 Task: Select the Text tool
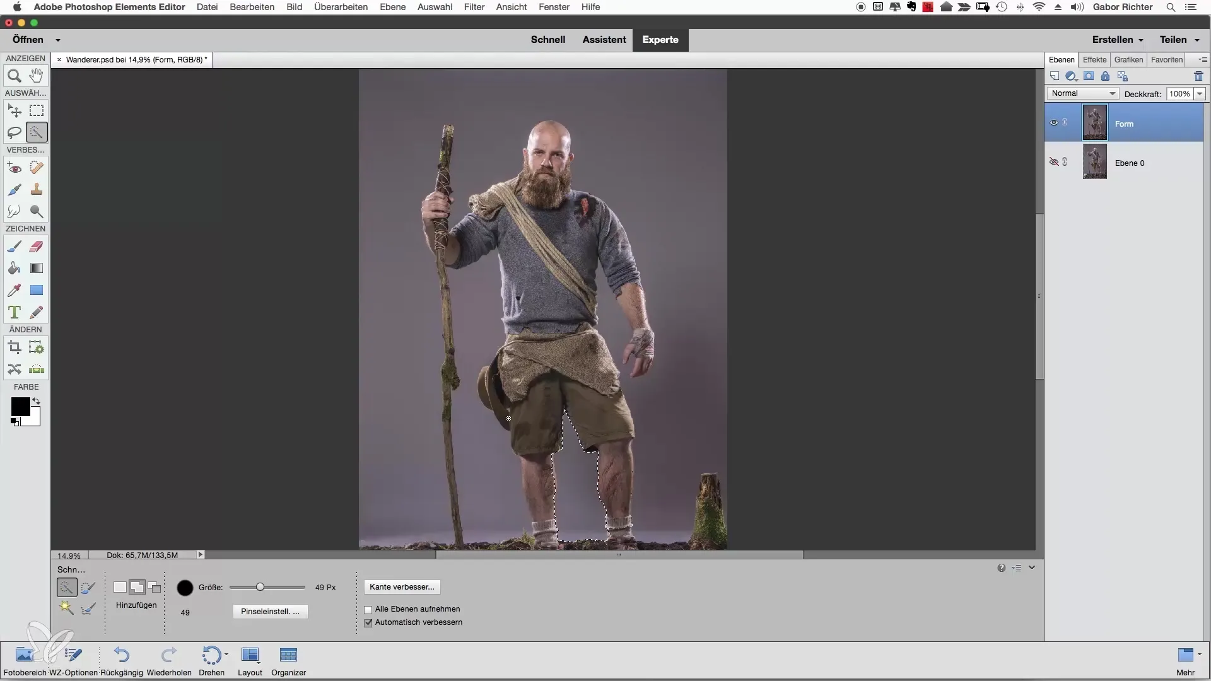pos(14,312)
